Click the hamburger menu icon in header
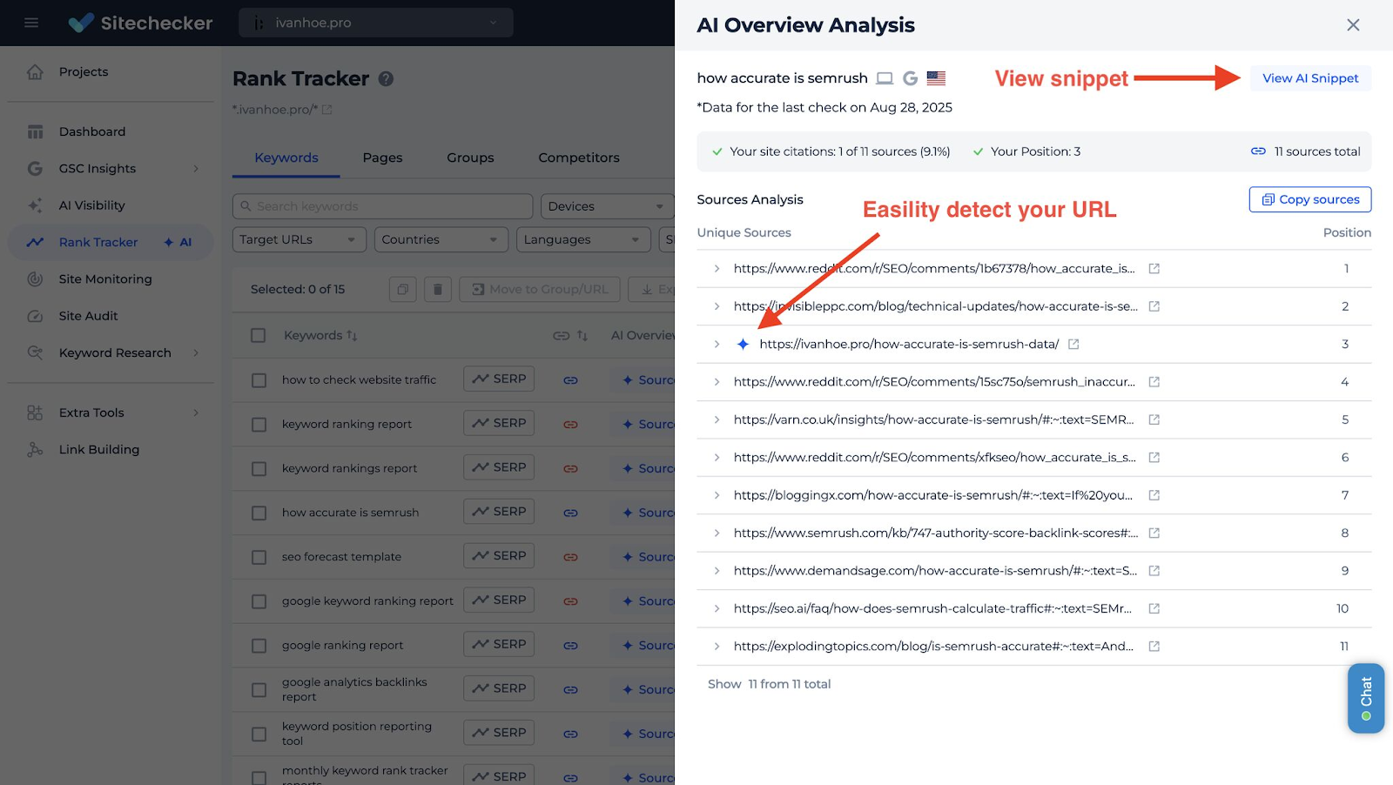1393x785 pixels. (x=31, y=23)
